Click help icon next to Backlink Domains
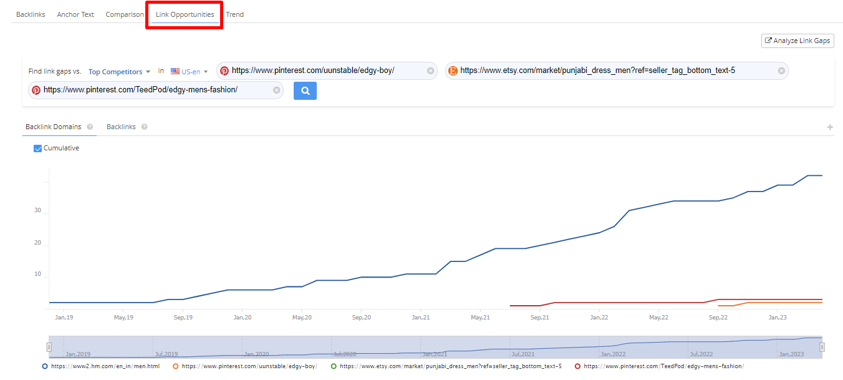843x380 pixels. 90,127
